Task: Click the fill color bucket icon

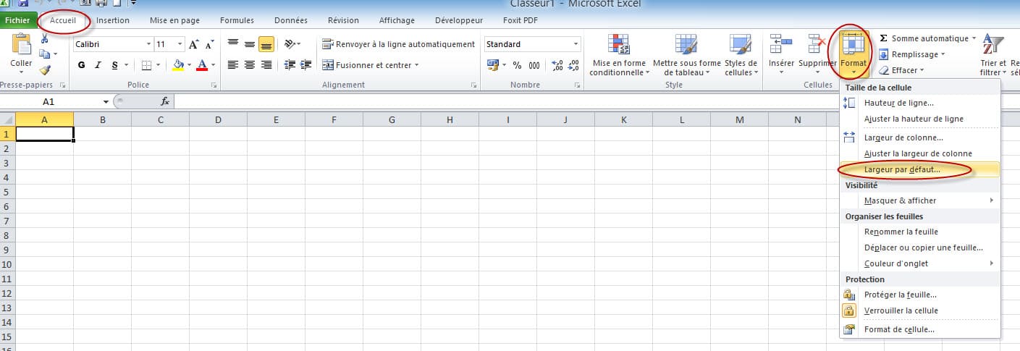Action: tap(179, 65)
